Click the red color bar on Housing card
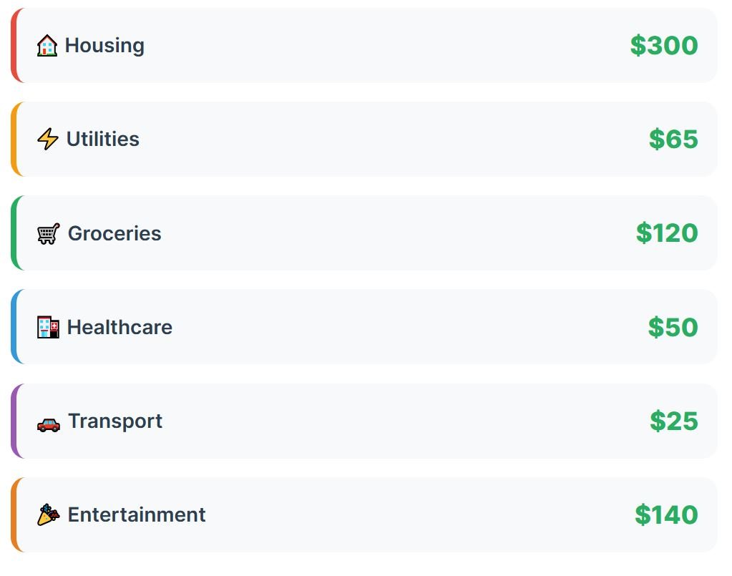The height and width of the screenshot is (576, 732). click(x=14, y=45)
